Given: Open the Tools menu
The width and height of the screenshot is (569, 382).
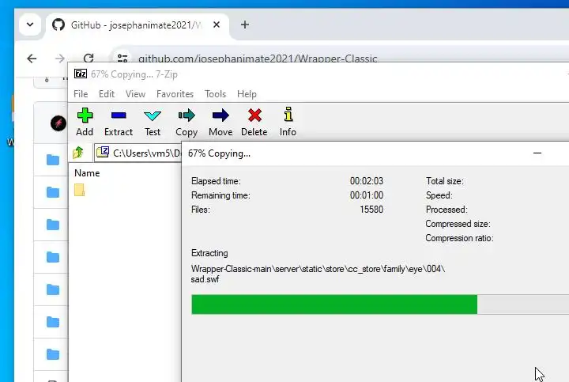Looking at the screenshot, I should (215, 94).
